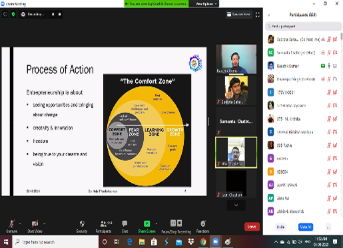The height and width of the screenshot is (248, 343).
Task: Open the meeting information icon at top left
Action: tap(5, 15)
